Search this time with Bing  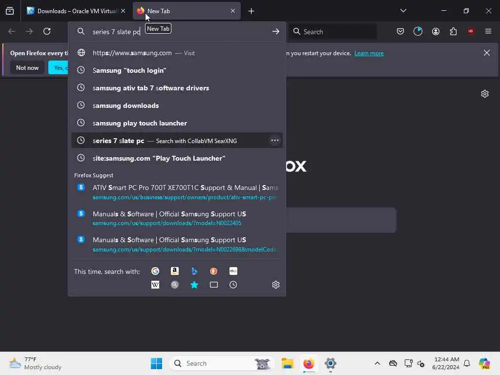pyautogui.click(x=194, y=271)
